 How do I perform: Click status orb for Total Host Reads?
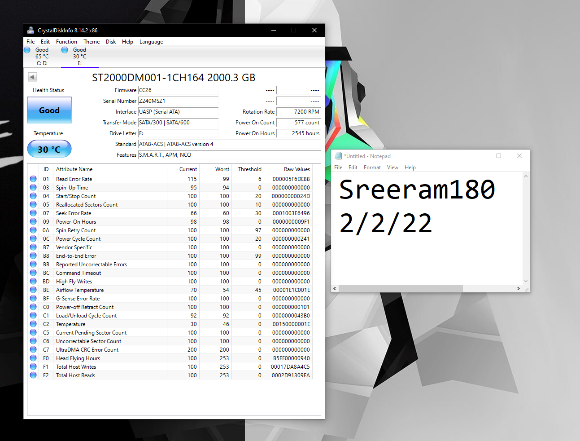coord(33,375)
